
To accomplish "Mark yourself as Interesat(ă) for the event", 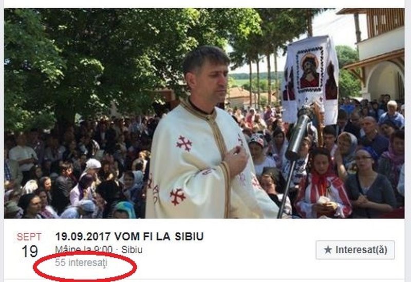I will tap(355, 250).
